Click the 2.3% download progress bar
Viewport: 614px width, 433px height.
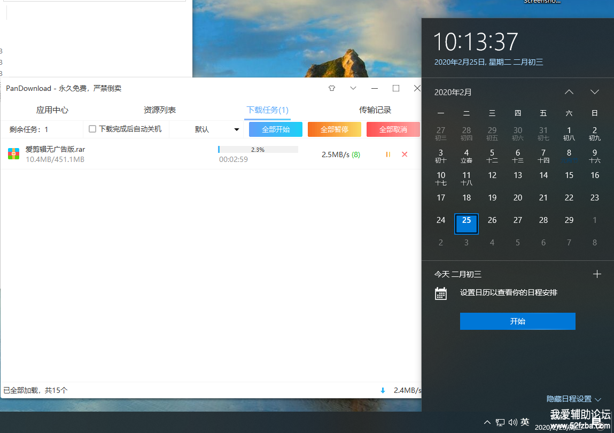click(x=258, y=150)
